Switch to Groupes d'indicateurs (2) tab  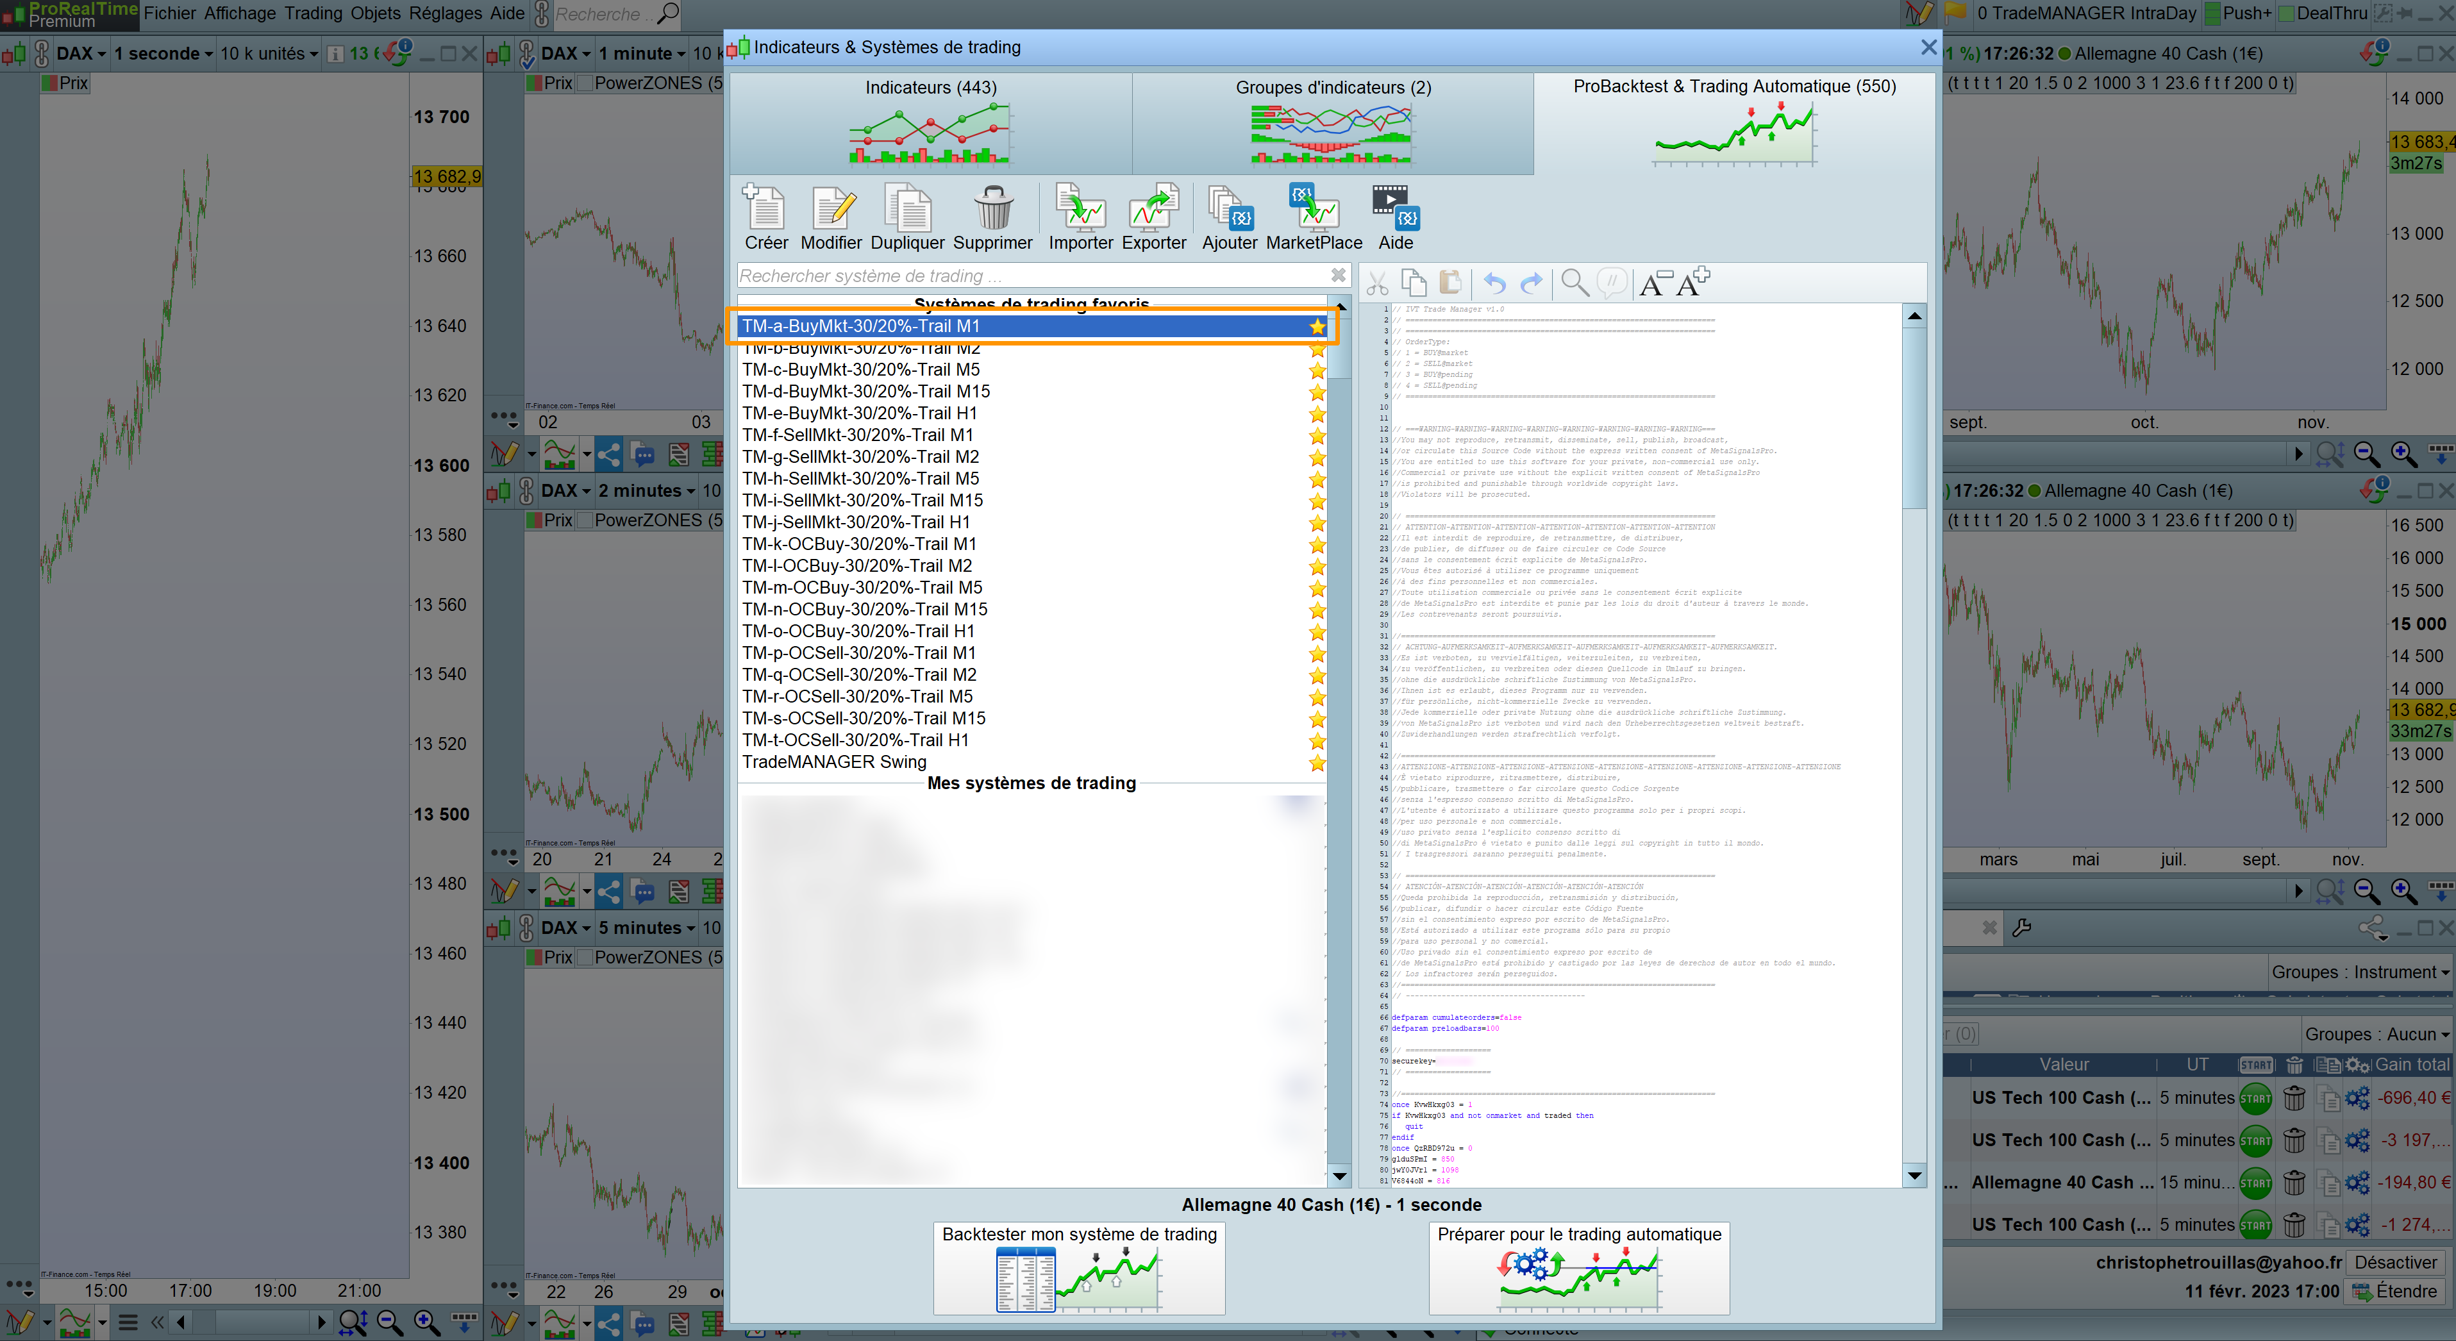pyautogui.click(x=1333, y=123)
